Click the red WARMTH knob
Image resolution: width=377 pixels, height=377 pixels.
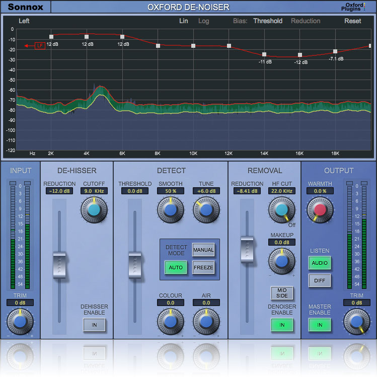pos(320,209)
